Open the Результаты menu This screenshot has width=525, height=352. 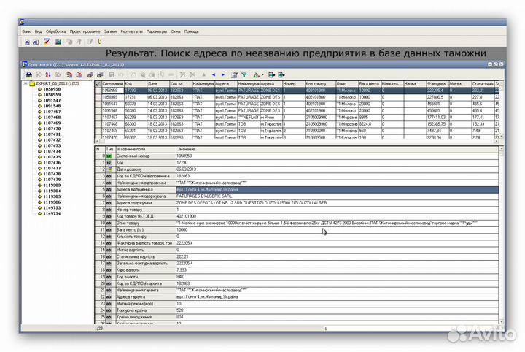tap(132, 32)
